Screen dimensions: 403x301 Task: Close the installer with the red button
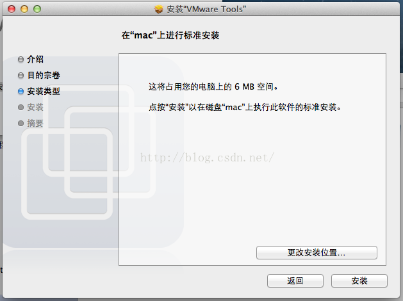12,9
